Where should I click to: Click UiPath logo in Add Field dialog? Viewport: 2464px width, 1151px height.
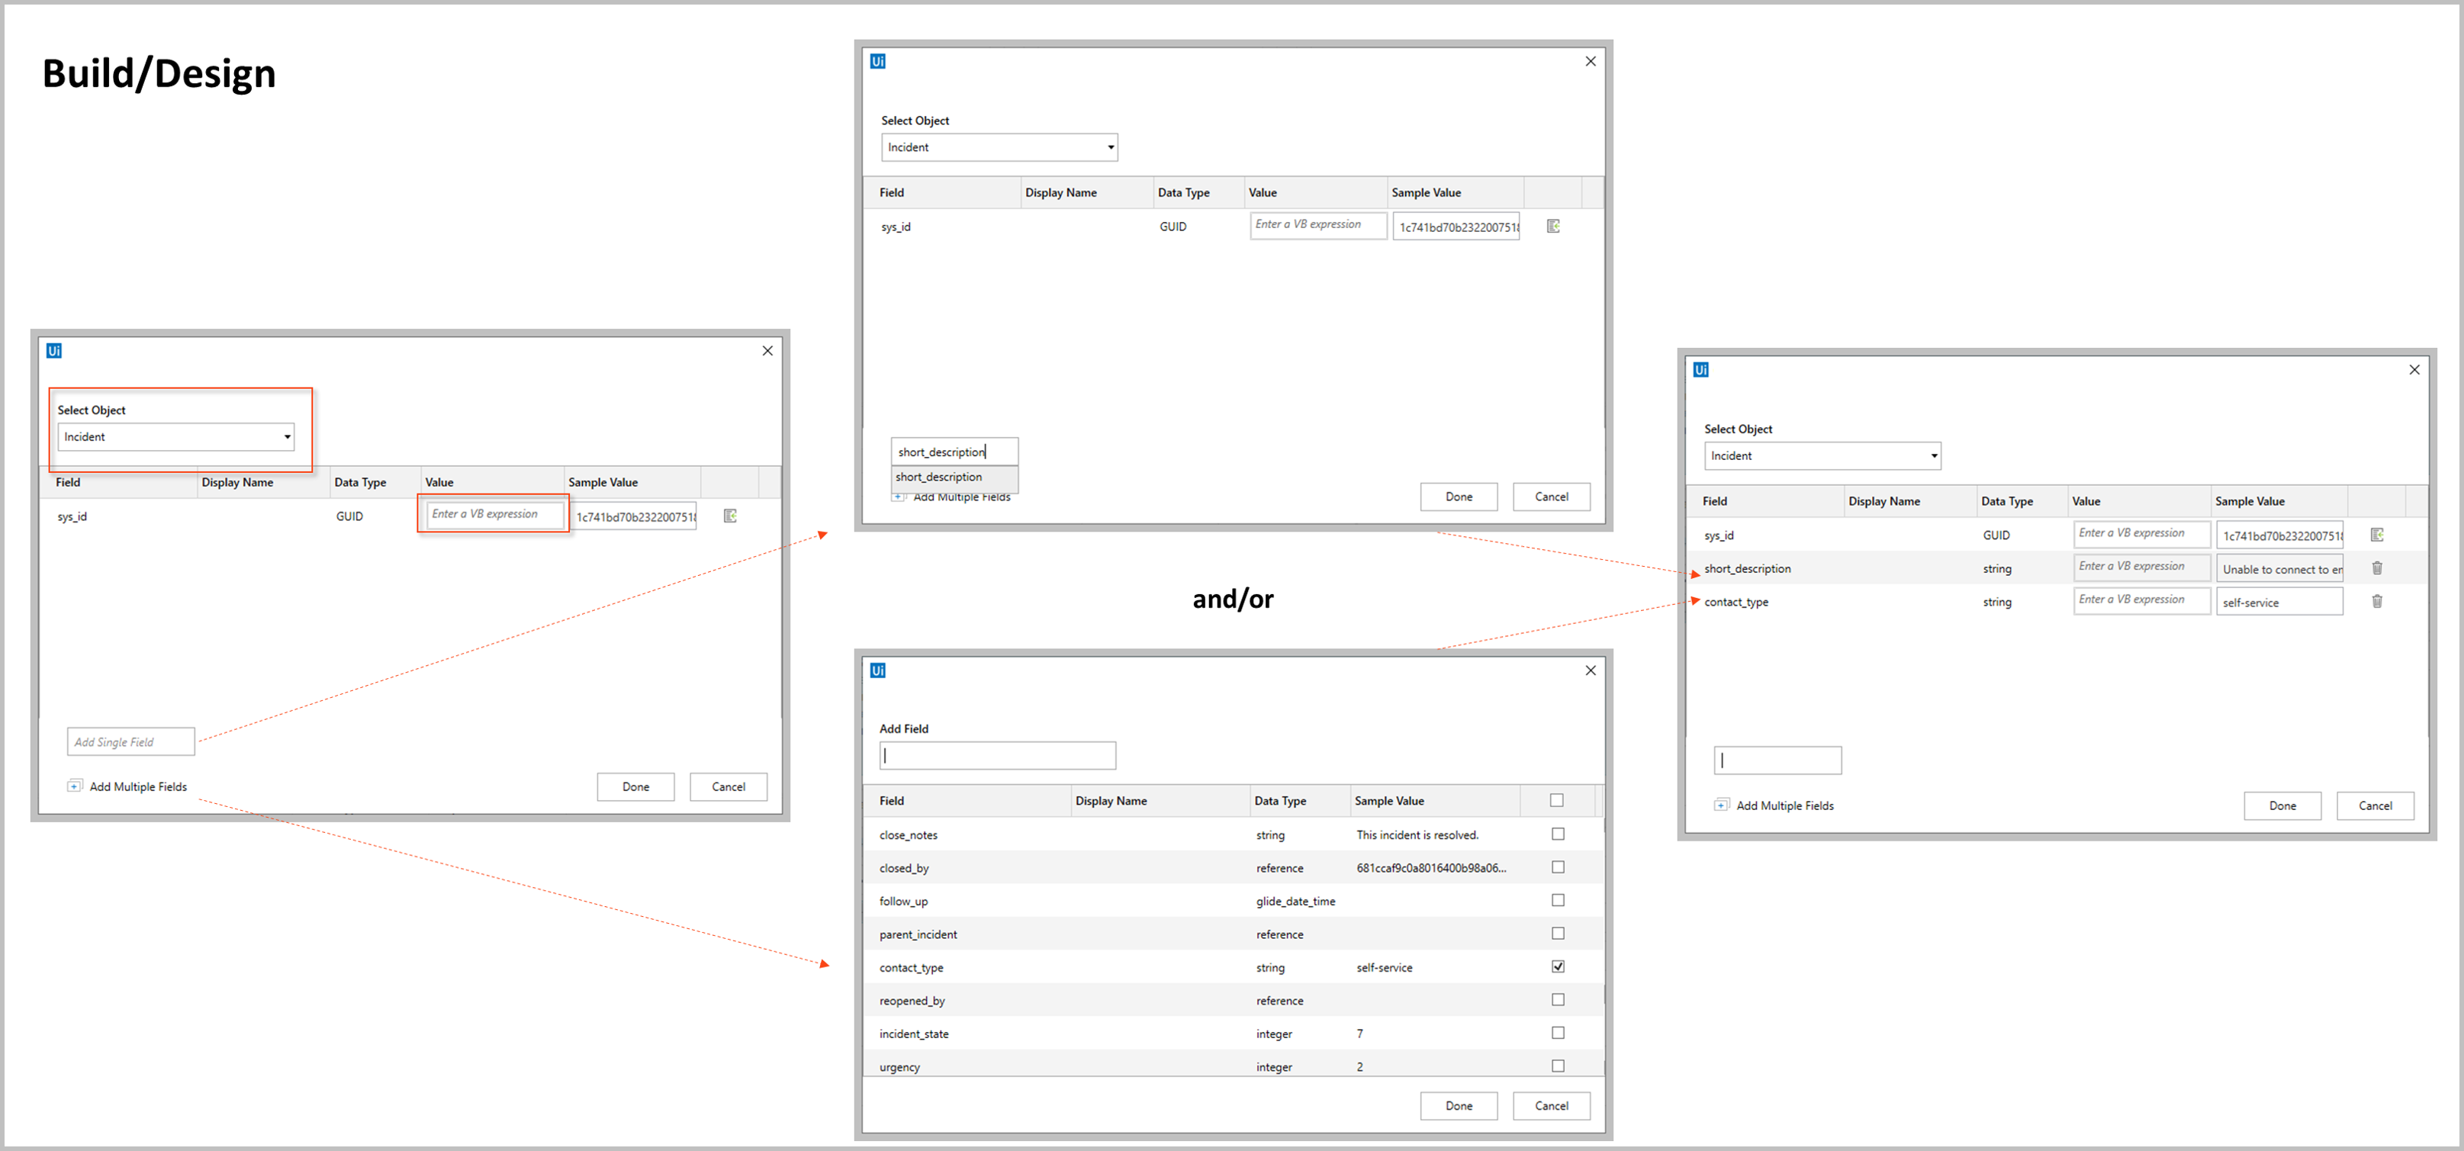[x=877, y=670]
